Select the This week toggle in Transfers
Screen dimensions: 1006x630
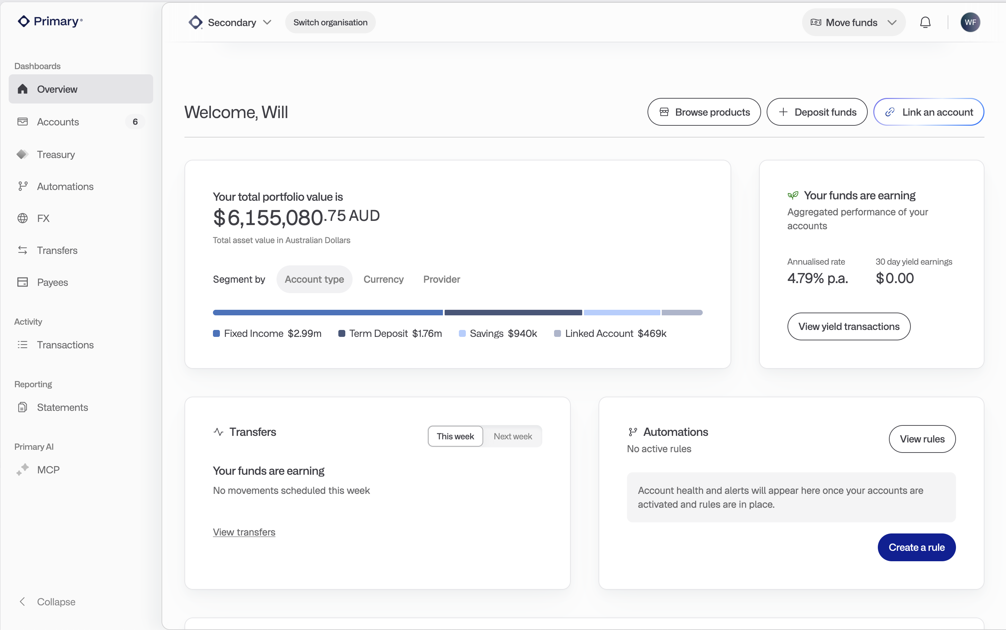(x=455, y=436)
